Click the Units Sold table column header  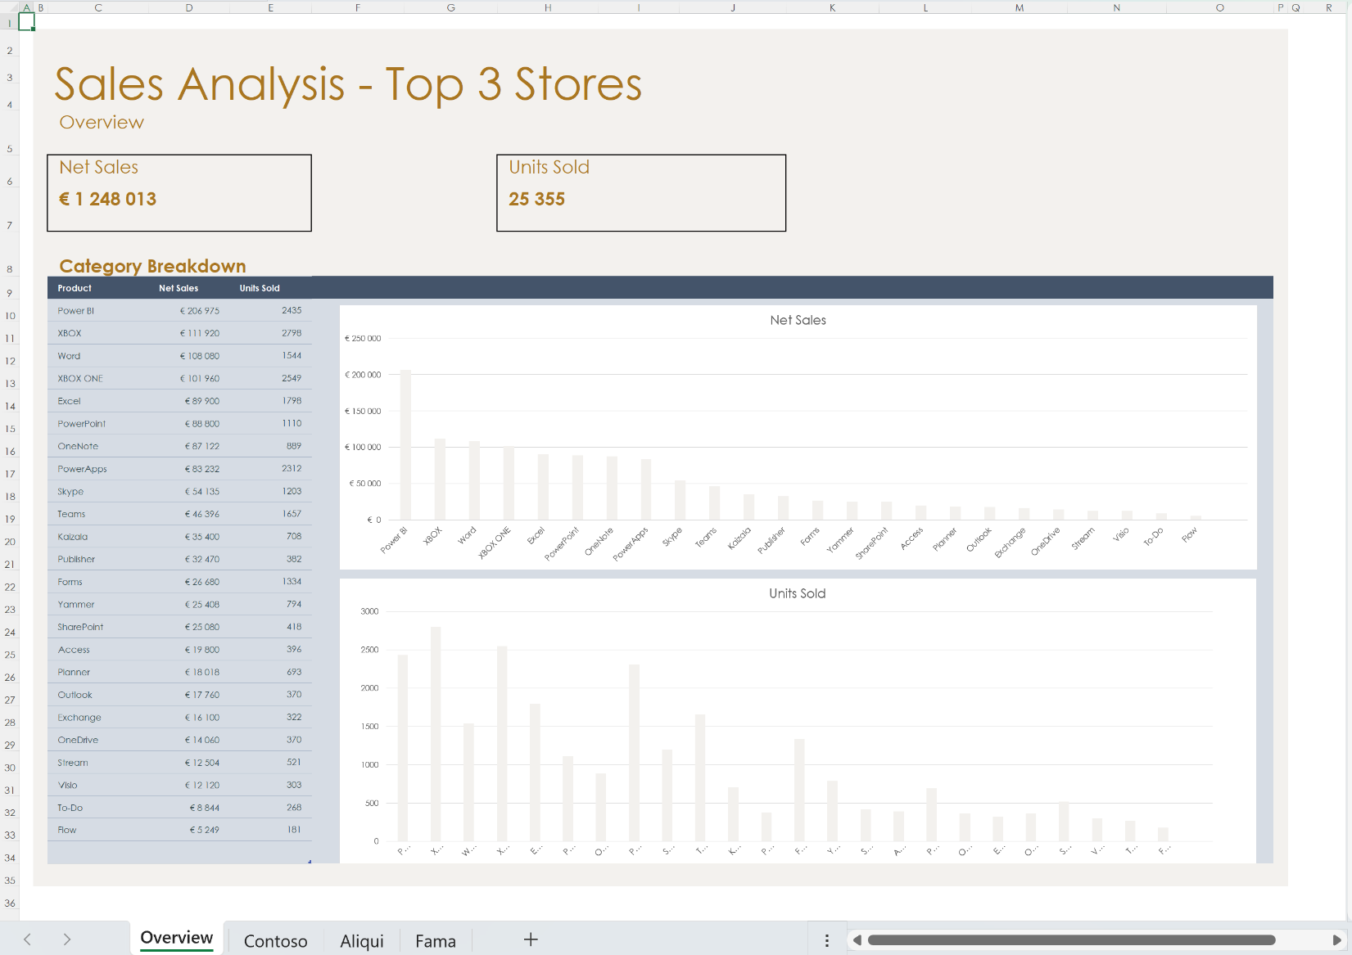[260, 288]
